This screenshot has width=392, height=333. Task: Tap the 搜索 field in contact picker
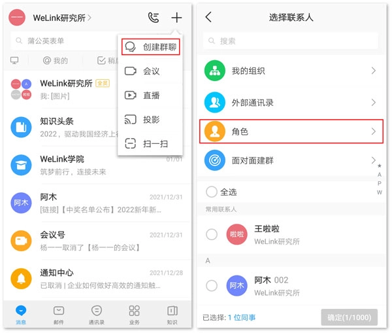click(291, 41)
